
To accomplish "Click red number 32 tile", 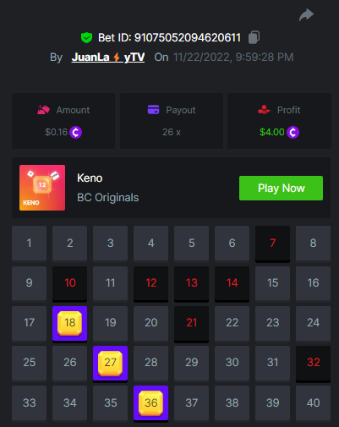I will 313,364.
